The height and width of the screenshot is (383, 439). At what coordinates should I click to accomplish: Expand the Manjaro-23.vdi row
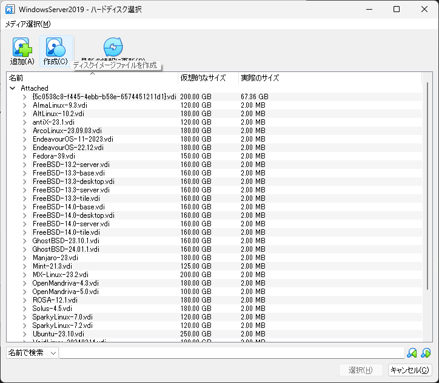(x=25, y=258)
